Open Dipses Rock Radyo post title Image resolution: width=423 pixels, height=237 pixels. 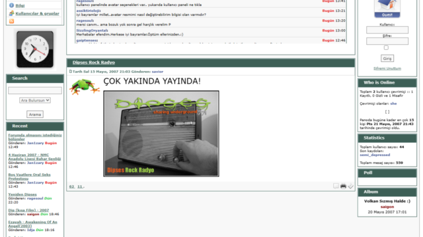coord(94,63)
